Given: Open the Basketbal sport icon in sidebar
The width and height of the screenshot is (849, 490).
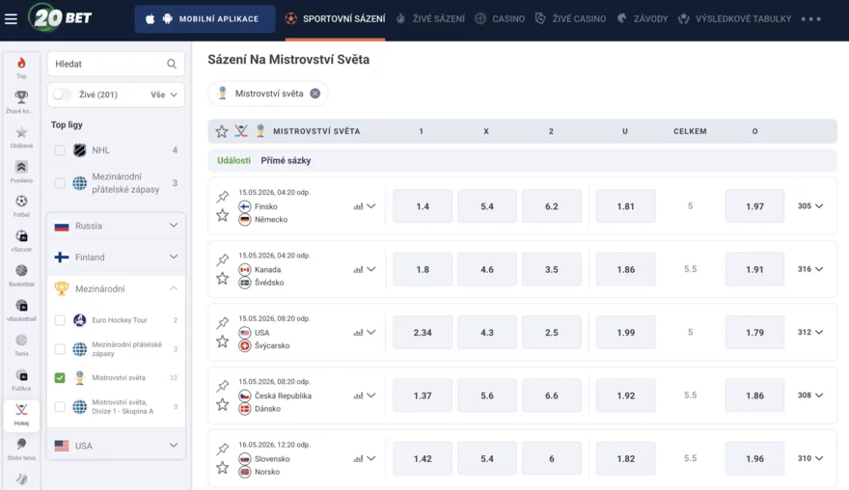Looking at the screenshot, I should tap(21, 275).
